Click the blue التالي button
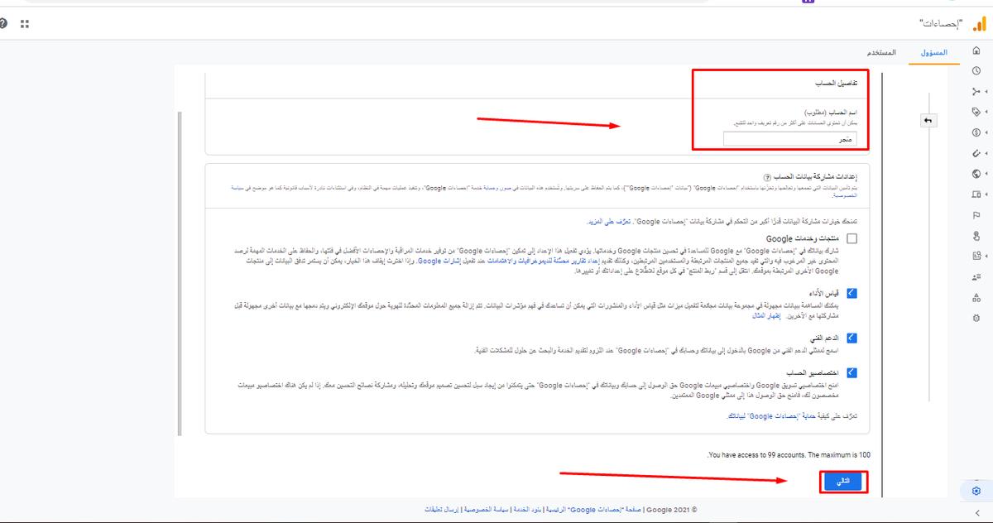The height and width of the screenshot is (523, 993). pos(843,482)
